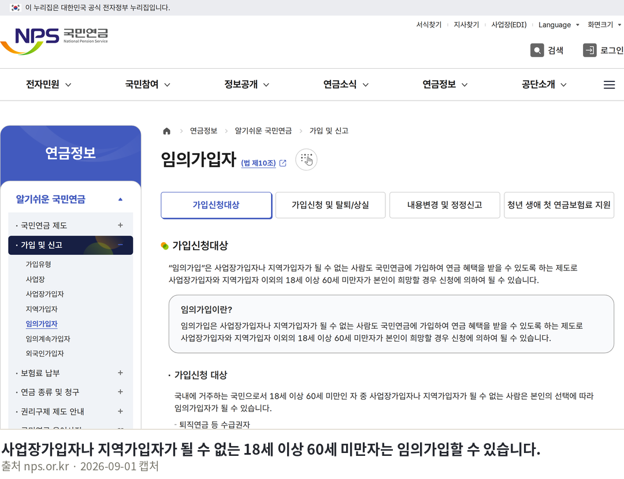Viewport: 624px width, 479px height.
Task: Click the braille hand icon button
Action: coord(306,160)
